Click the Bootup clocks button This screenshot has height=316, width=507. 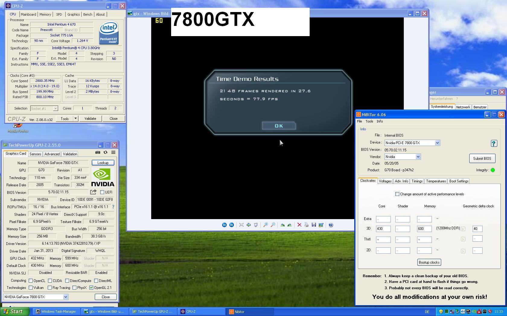(x=429, y=262)
